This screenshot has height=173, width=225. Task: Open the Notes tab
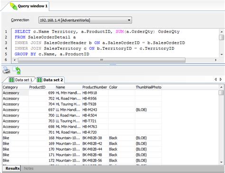click(28, 168)
